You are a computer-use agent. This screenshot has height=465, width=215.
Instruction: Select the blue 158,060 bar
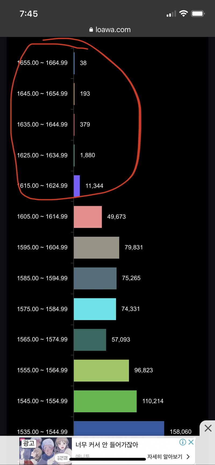pyautogui.click(x=119, y=428)
